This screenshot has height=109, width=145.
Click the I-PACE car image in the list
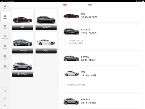point(71,58)
